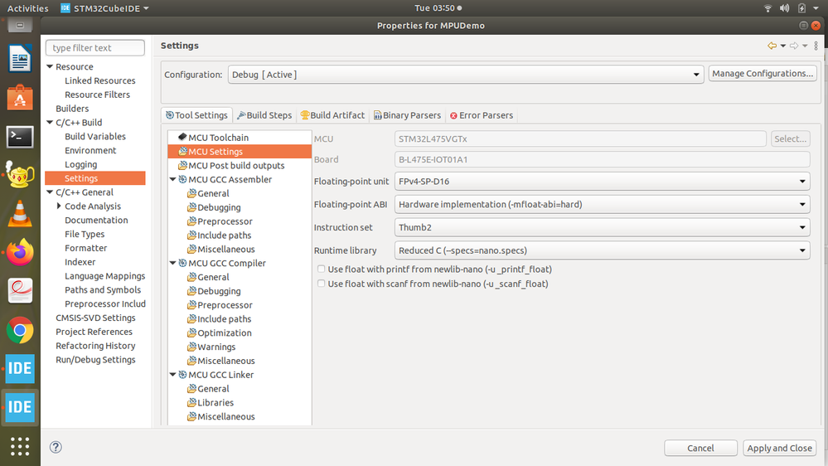Collapse the C/C++ Build node
This screenshot has height=466, width=828.
(x=51, y=123)
